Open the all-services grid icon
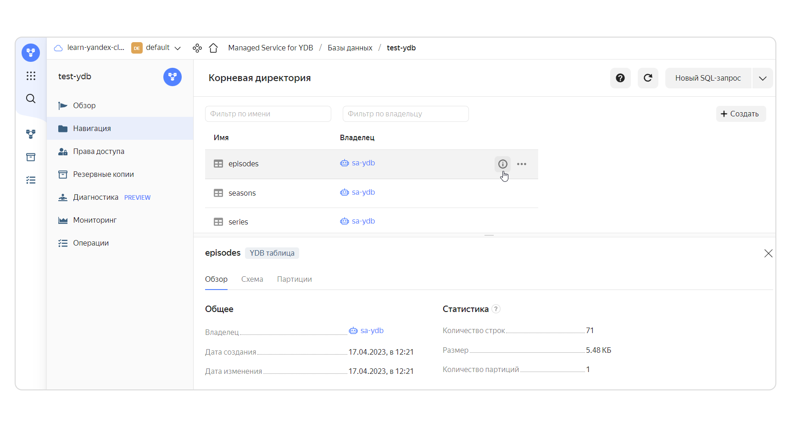791x427 pixels. 31,76
